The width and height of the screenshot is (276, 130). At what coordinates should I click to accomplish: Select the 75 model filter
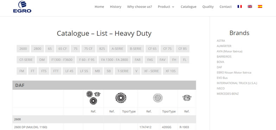point(75,49)
